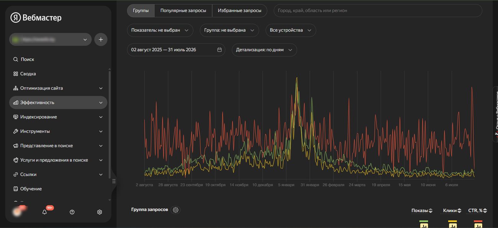
Task: Switch to Популярные запросы tab
Action: 183,11
